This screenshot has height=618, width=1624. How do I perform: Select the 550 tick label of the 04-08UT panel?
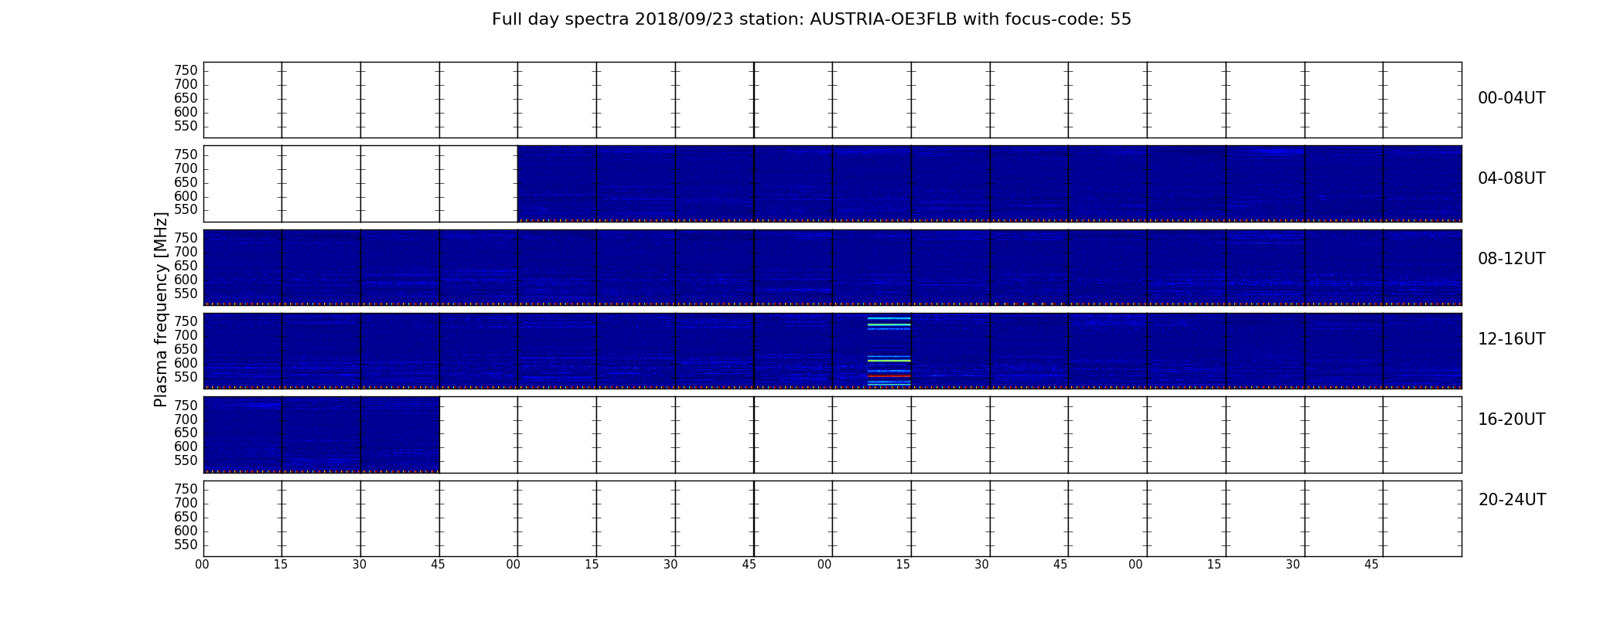[186, 210]
